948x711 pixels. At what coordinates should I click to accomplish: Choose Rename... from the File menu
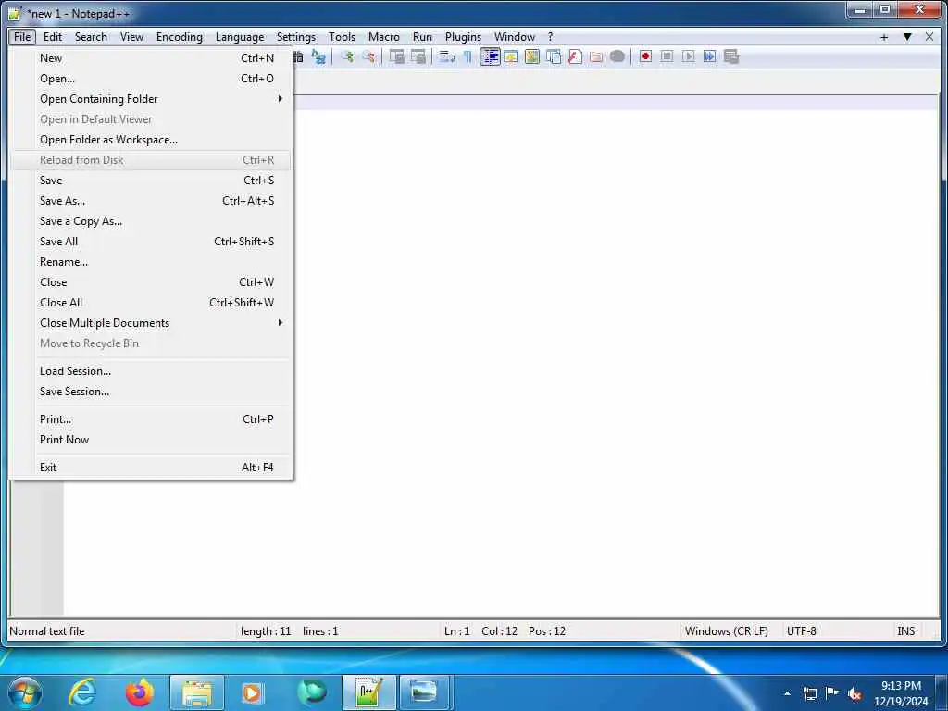(151, 262)
